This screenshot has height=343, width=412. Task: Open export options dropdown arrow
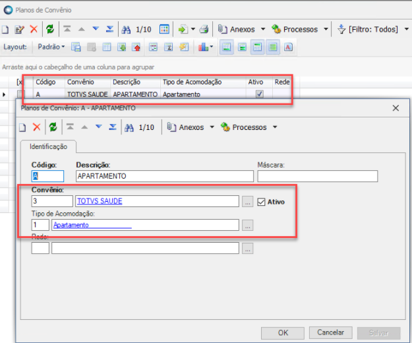click(x=193, y=29)
